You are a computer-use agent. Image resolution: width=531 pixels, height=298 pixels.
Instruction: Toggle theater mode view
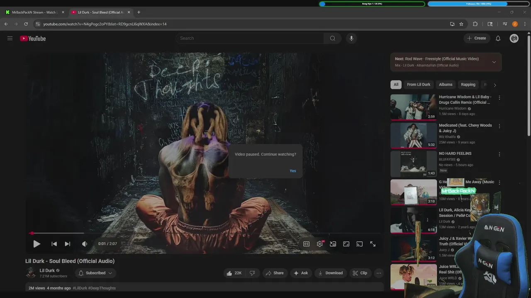(346, 244)
